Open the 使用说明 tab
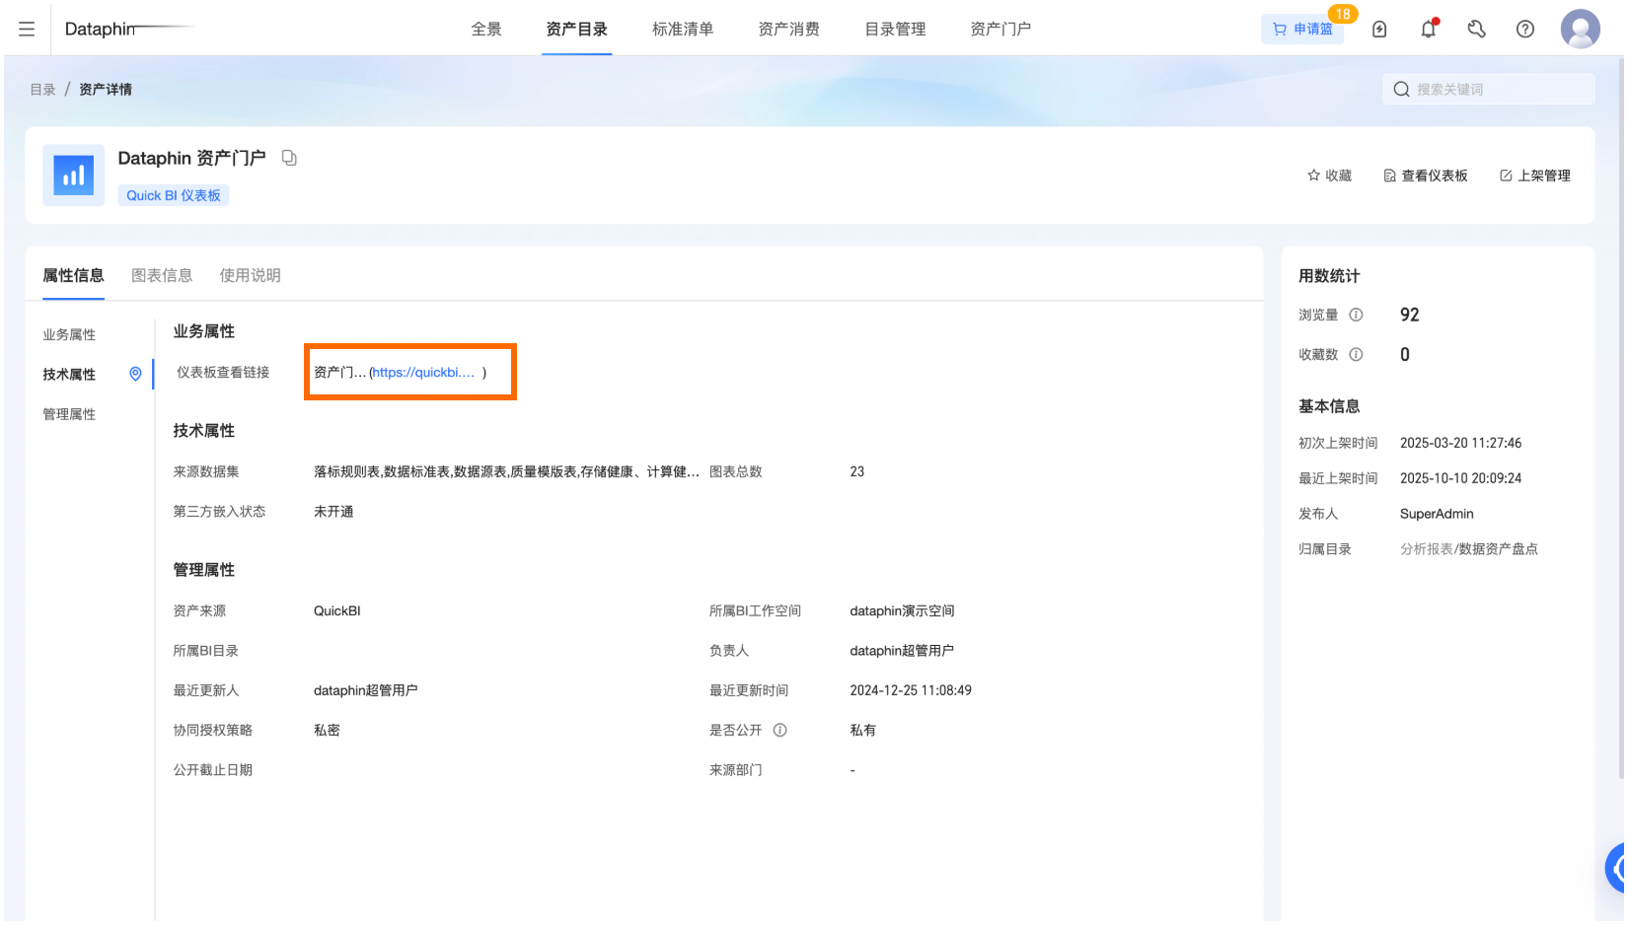The height and width of the screenshot is (925, 1628). [250, 275]
